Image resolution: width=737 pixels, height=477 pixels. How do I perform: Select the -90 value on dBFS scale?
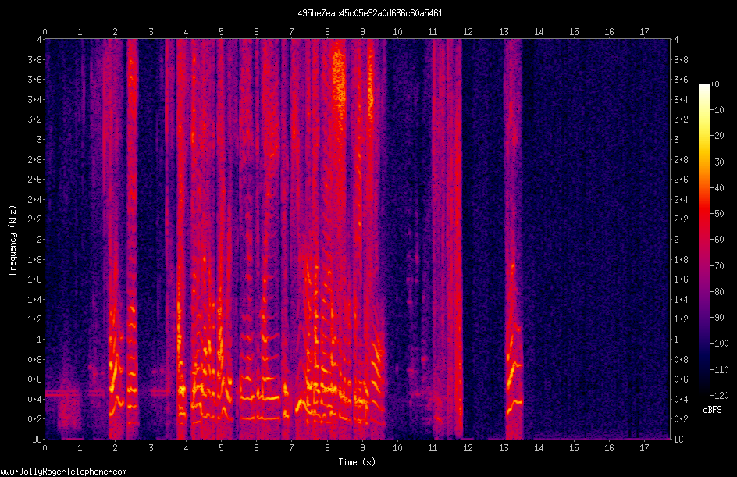point(717,318)
